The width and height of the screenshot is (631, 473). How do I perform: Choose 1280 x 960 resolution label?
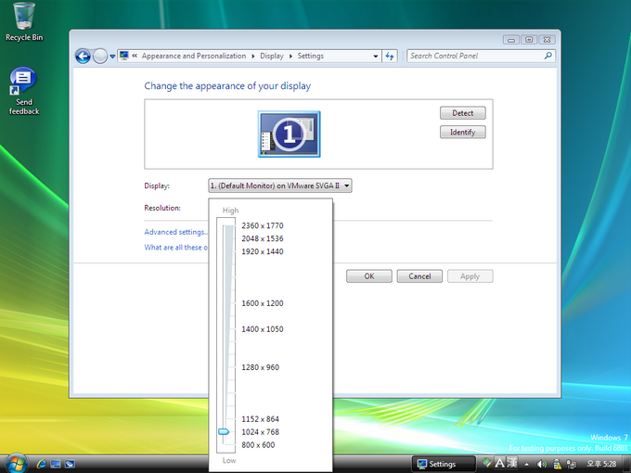pos(261,367)
